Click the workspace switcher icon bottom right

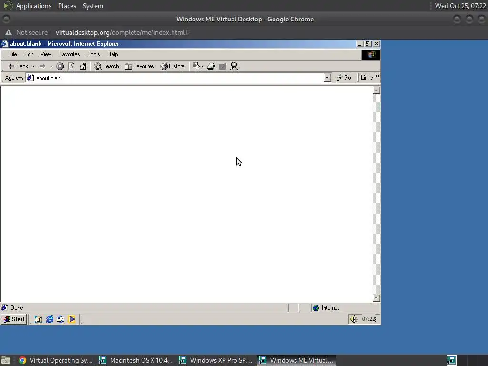click(452, 360)
